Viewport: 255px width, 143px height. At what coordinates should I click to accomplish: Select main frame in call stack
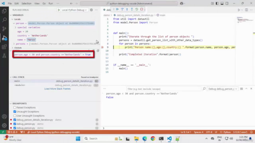coord(55,81)
